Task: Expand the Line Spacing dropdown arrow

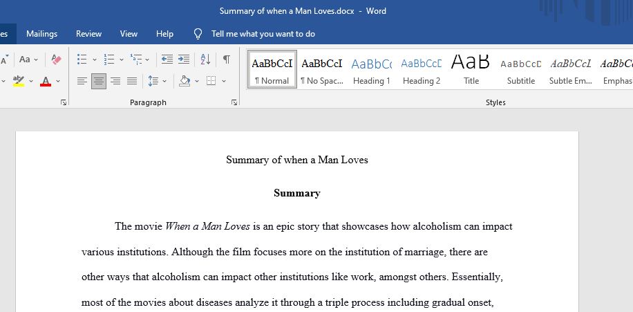Action: click(x=164, y=81)
